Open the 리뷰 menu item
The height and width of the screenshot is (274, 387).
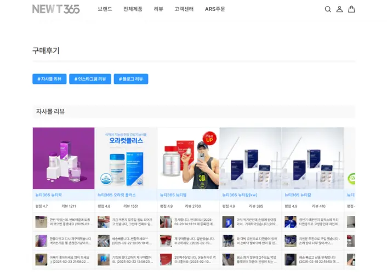(158, 9)
